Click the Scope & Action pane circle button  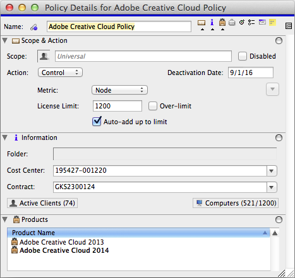tap(279, 41)
